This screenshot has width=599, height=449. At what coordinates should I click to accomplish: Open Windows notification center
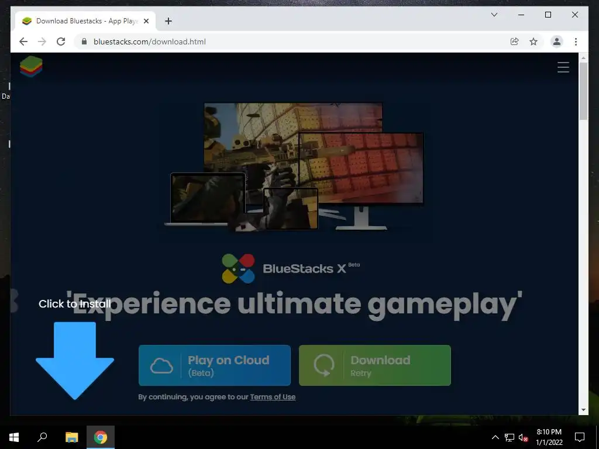pos(580,437)
